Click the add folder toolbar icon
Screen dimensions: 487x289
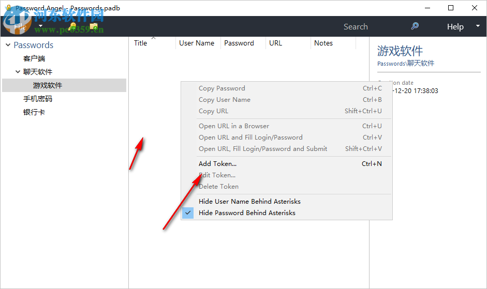click(x=94, y=26)
